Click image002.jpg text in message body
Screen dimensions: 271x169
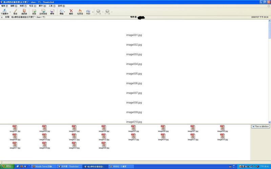coord(134,45)
